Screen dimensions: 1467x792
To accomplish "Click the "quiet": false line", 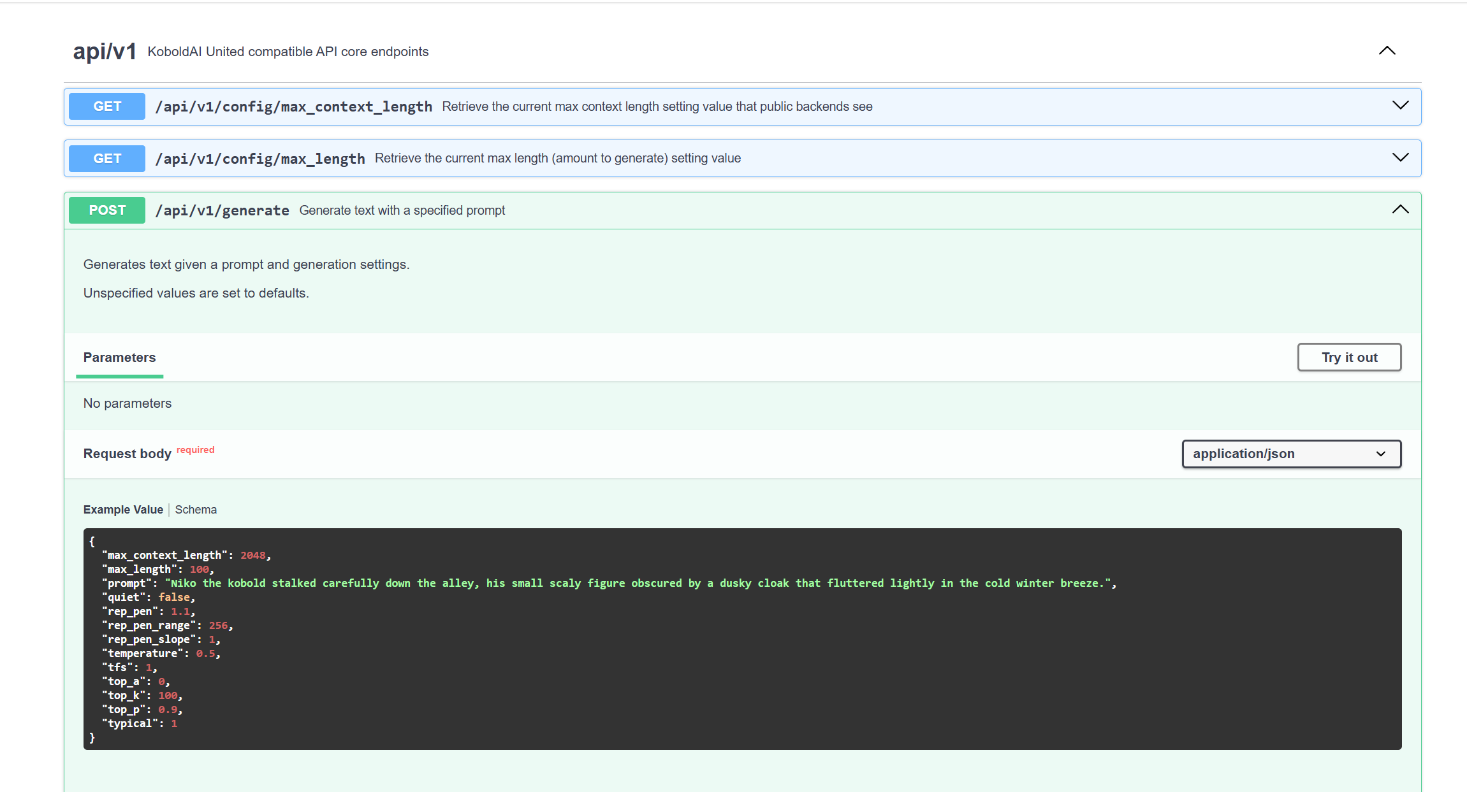I will pos(149,598).
